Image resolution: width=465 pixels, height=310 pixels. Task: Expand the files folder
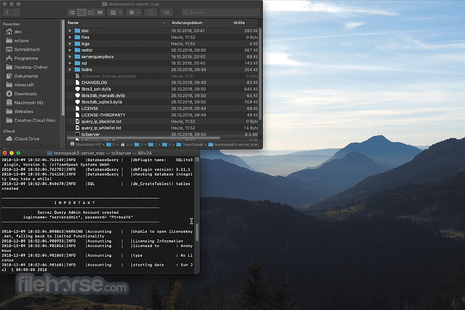70,37
